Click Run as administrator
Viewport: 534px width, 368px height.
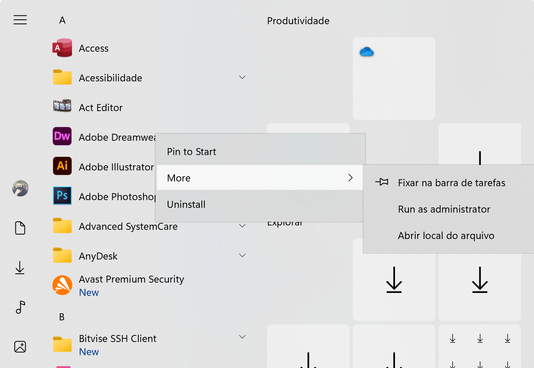point(444,209)
